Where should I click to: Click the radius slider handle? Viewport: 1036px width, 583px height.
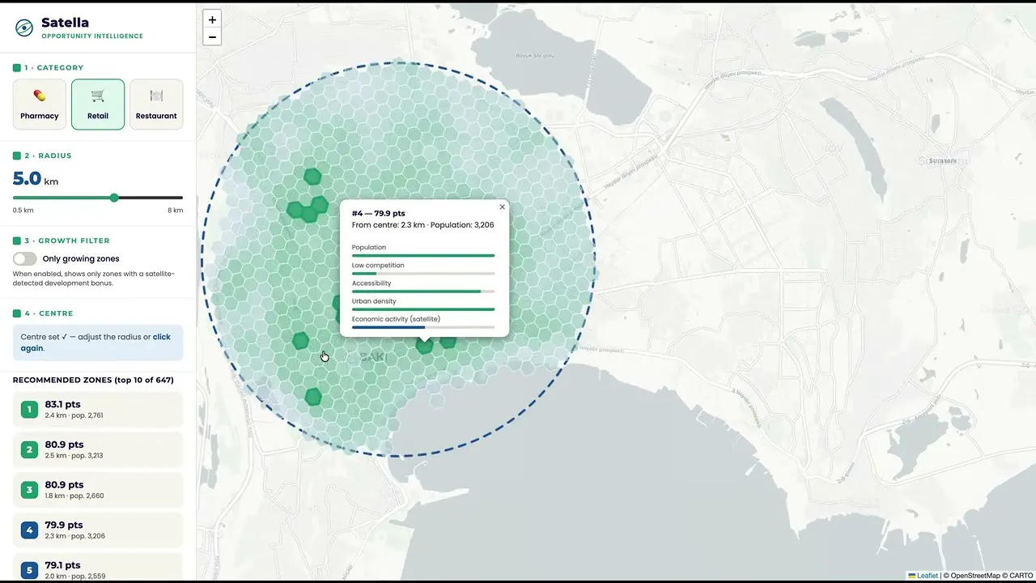pos(114,198)
